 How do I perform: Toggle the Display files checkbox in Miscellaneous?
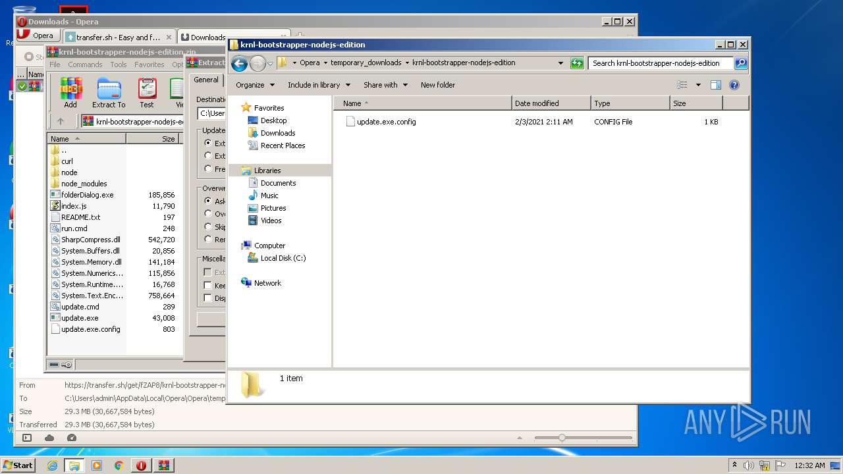pos(207,298)
